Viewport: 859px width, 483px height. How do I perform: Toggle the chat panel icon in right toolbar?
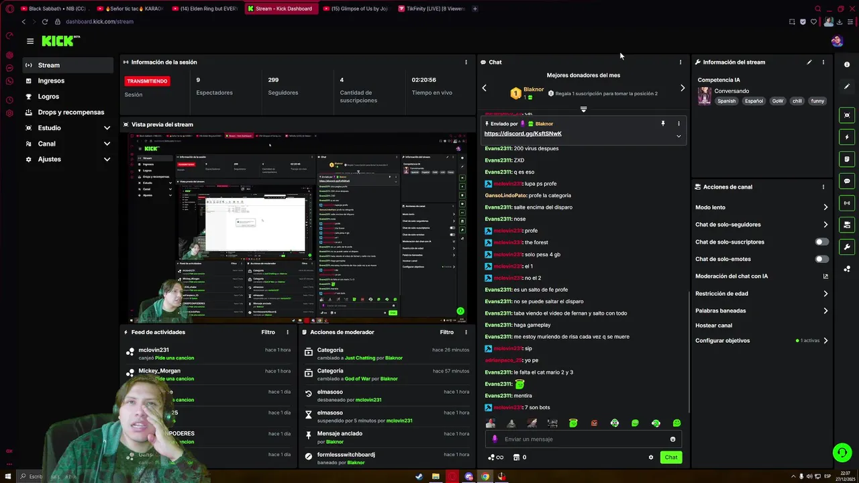click(x=847, y=181)
